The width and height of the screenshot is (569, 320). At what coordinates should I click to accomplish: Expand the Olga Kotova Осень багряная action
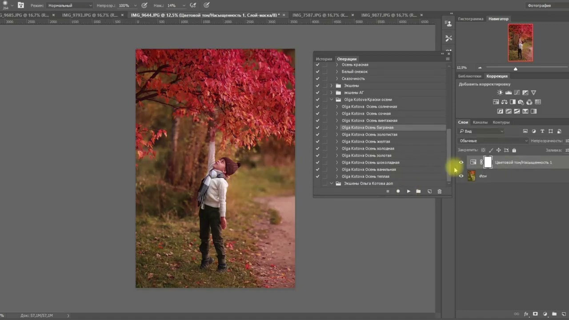click(x=337, y=128)
